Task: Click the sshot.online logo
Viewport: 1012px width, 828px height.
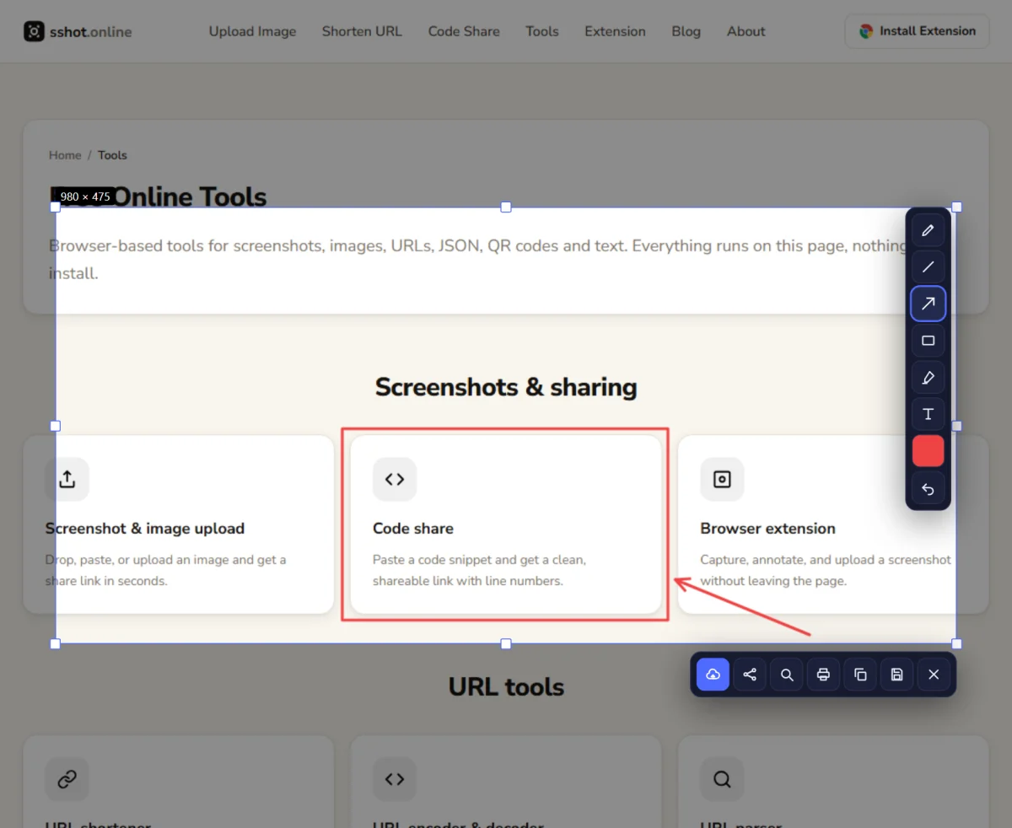Action: [x=78, y=32]
